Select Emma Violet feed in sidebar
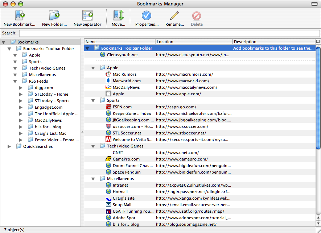Screen dimensions: 321x233 57,140
